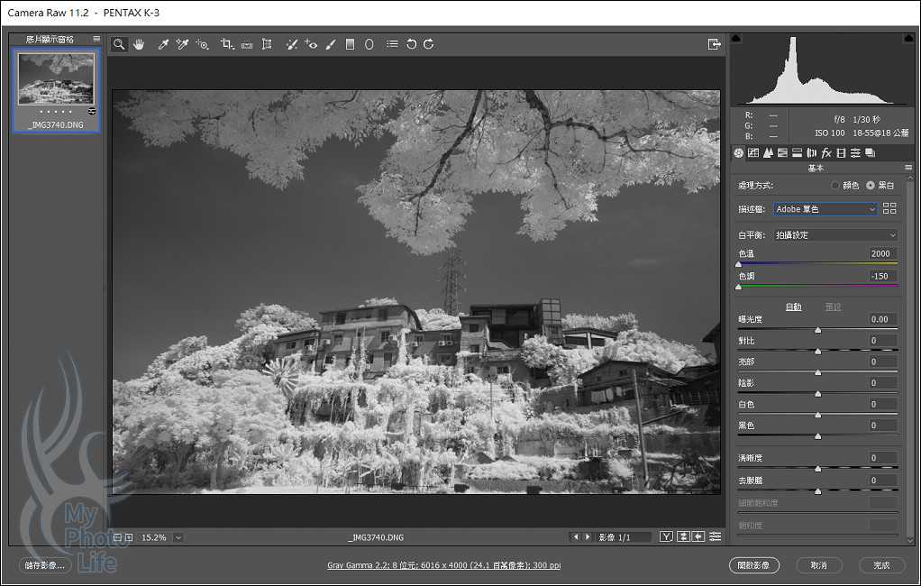Select the _IMG3740.DNG filmstrip thumbnail

tap(56, 78)
